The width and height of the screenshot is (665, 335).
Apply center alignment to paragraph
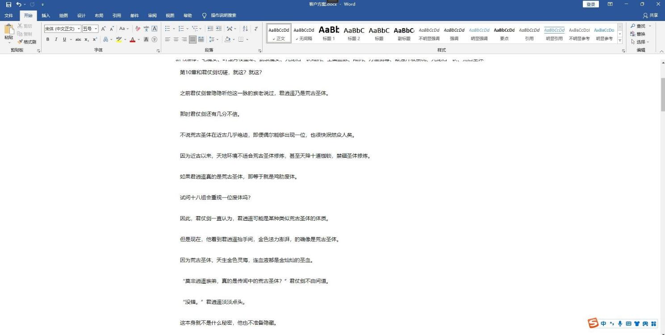176,39
